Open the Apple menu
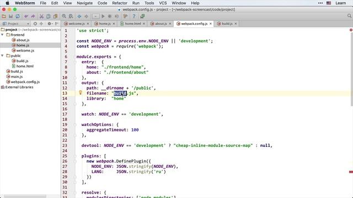 (7, 3)
